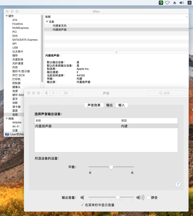Click the iMac sidebar scrollbar

point(42,49)
